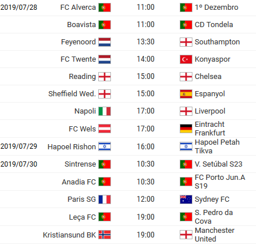Open the Liverpool team link
The height and width of the screenshot is (245, 256).
coord(210,111)
